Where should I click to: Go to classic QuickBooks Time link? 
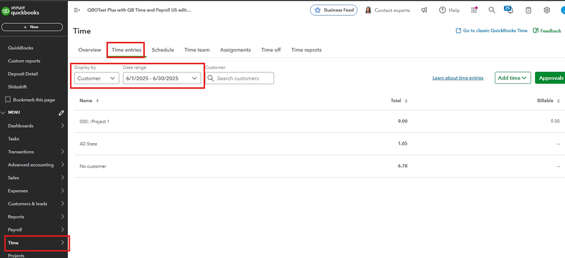pyautogui.click(x=495, y=31)
